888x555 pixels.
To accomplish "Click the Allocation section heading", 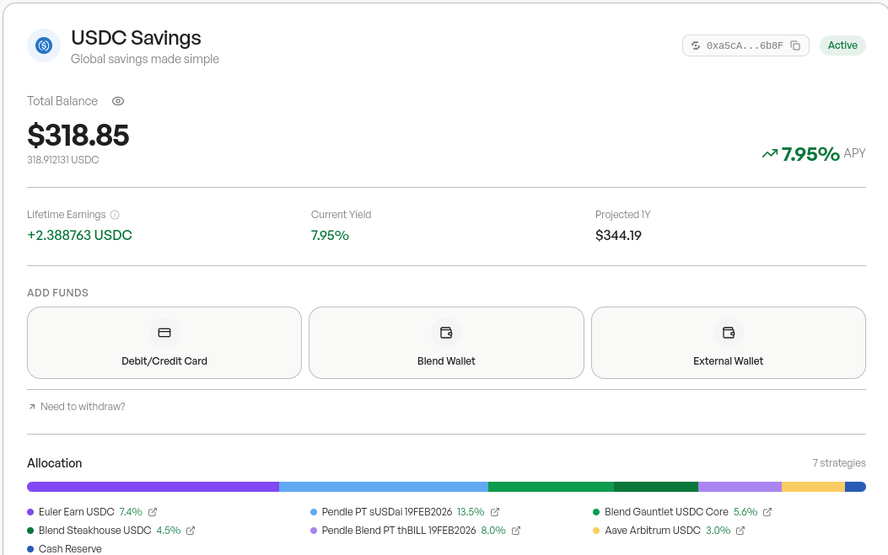I will [54, 463].
